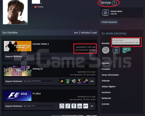Open the Counter-Strike 2 game banner
Viewport: 145px width, 116px height.
(x=18, y=46)
